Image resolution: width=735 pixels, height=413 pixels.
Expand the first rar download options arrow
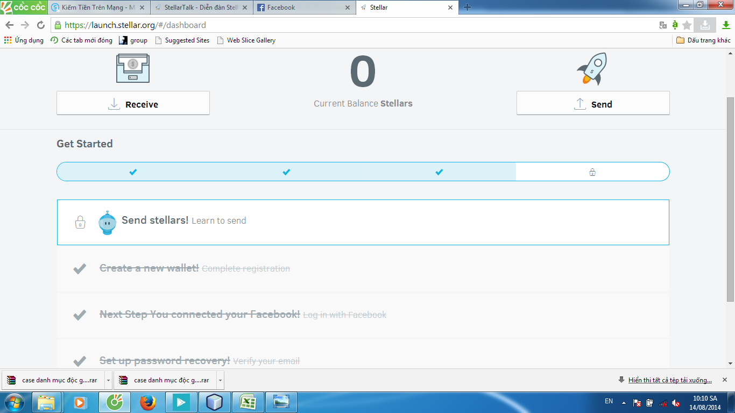[108, 380]
